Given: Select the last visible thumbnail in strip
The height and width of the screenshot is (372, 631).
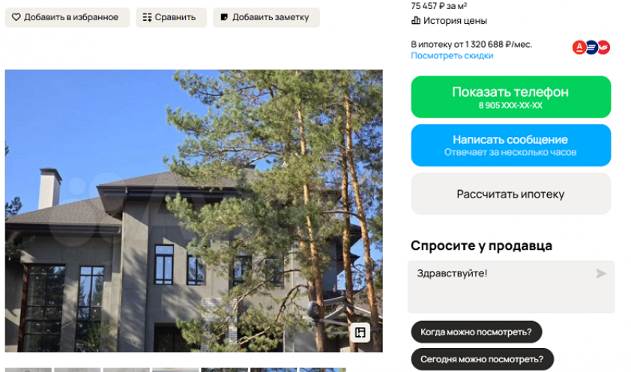Looking at the screenshot, I should 322,370.
